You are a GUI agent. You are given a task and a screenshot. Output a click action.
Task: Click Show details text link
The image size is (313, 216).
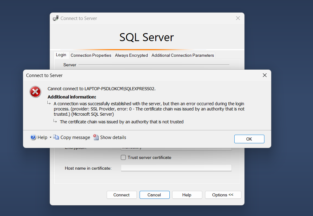113,137
